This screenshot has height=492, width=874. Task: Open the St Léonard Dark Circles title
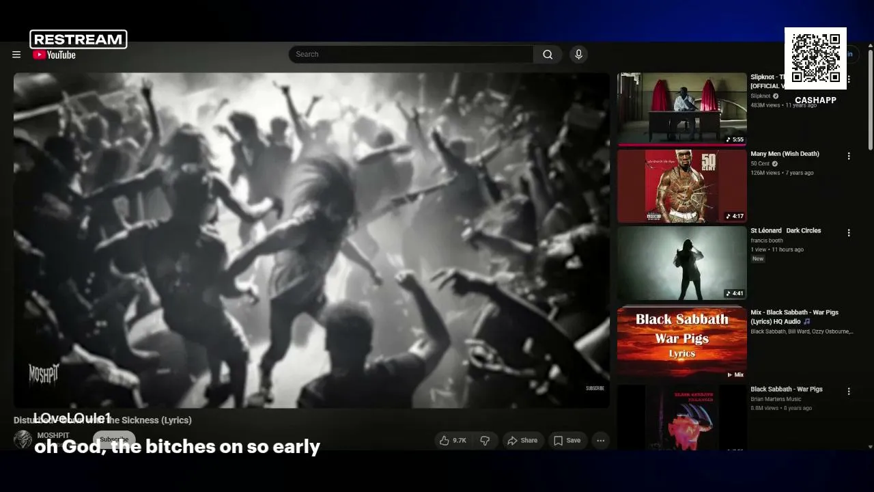[x=786, y=230]
